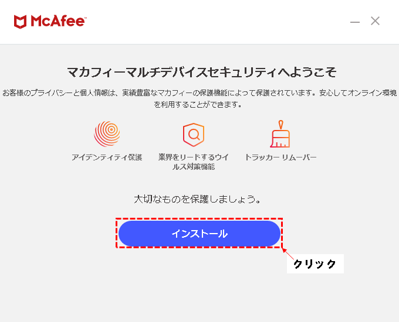This screenshot has width=399, height=322.
Task: Click the McAfee wordmark text
Action: (x=59, y=21)
